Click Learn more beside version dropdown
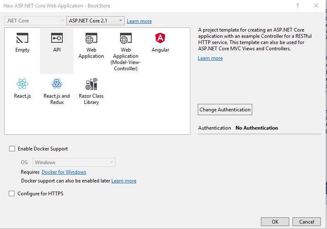327x229 pixels. click(x=139, y=21)
